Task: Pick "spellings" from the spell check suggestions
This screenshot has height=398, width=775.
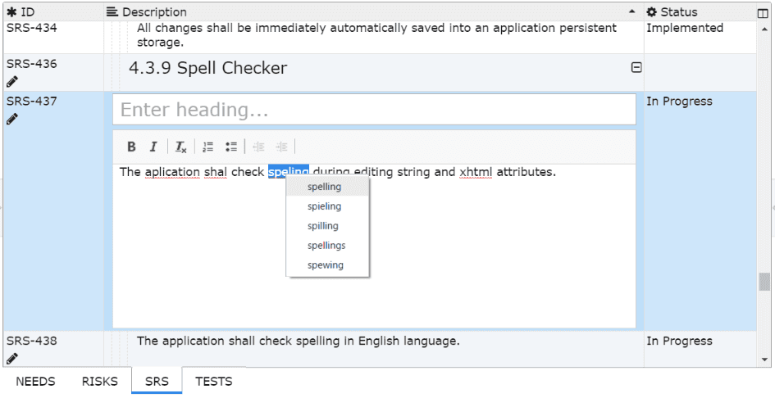Action: (326, 246)
